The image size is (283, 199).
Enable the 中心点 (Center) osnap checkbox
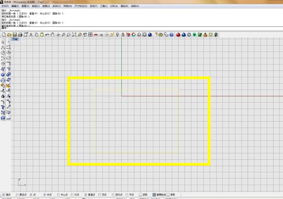click(58, 195)
